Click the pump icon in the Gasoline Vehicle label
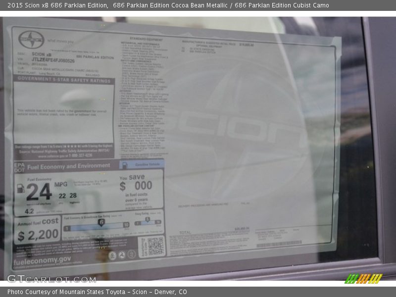Viewport: 396px width, 297px height. point(125,165)
